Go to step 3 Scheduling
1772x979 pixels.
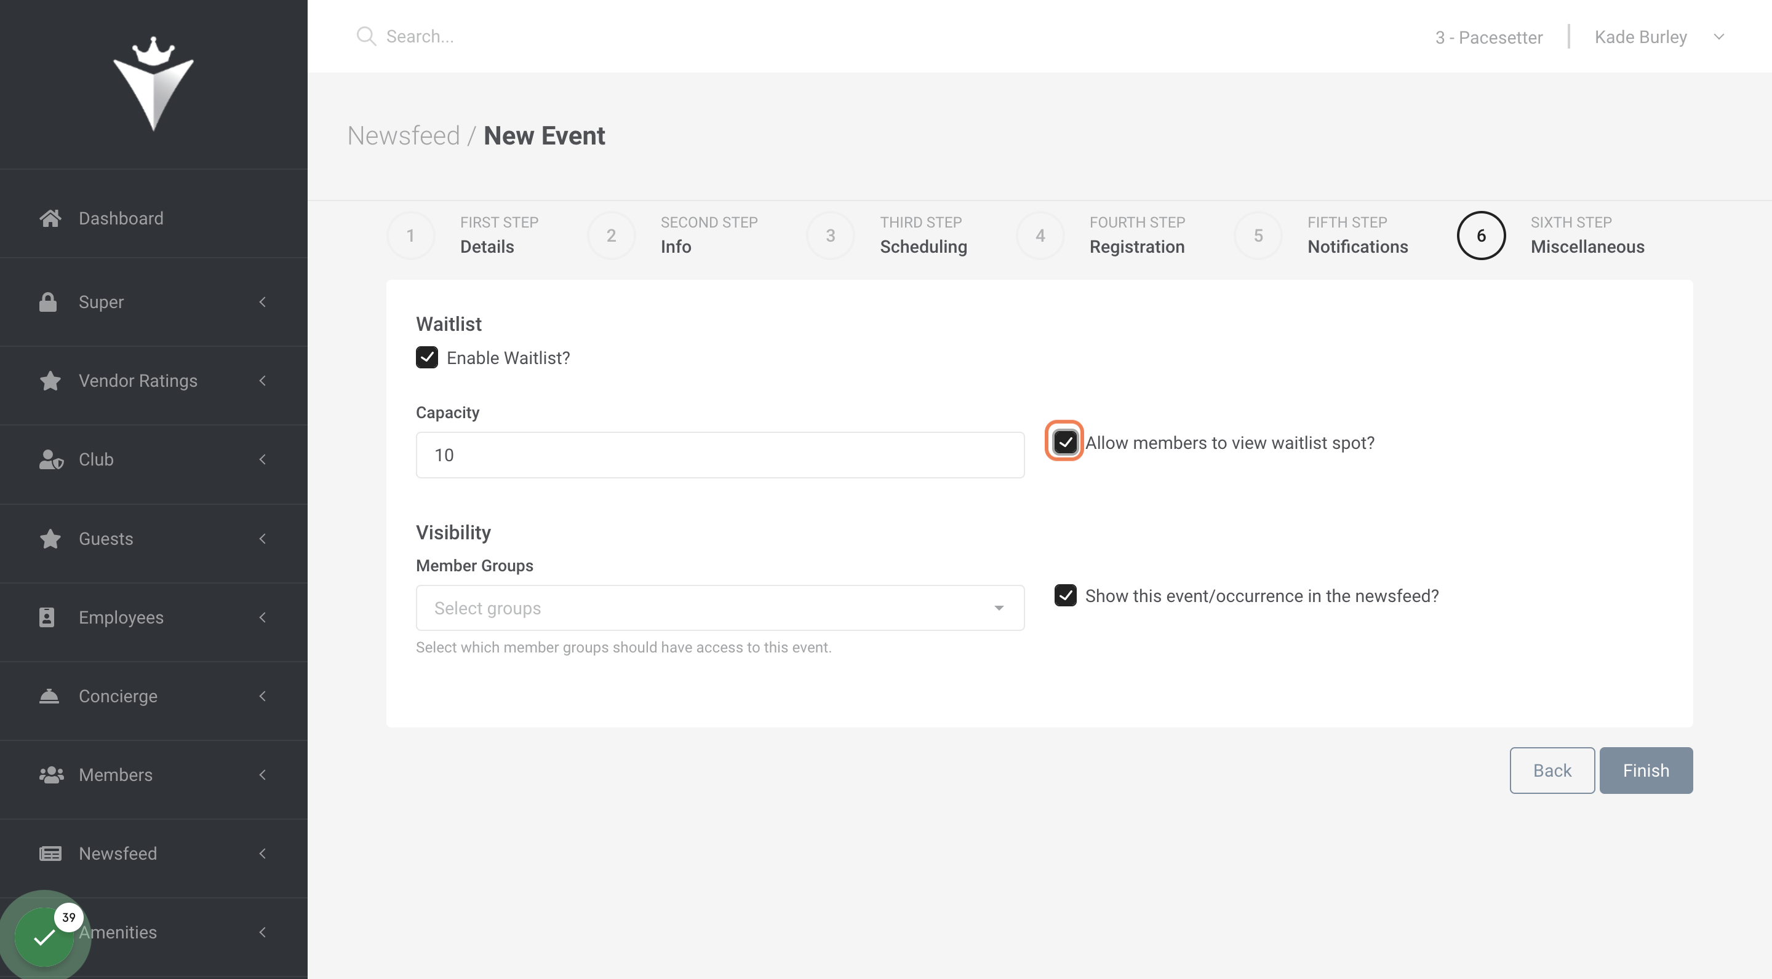tap(887, 235)
